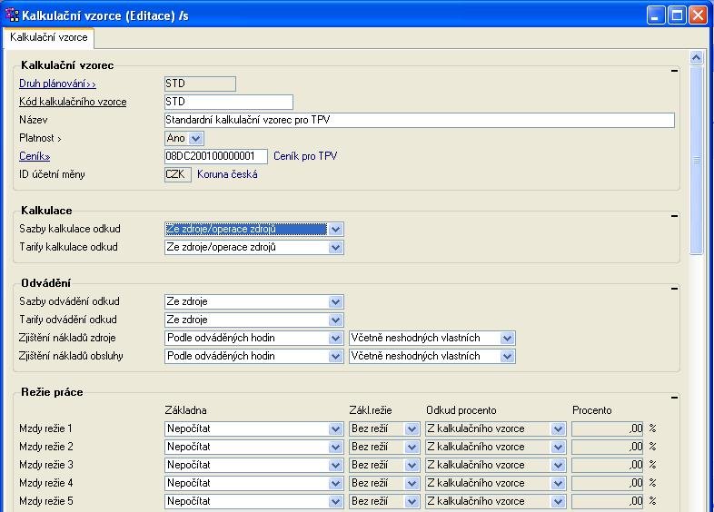
Task: Minimize the Kalkulační vzorce window
Action: pyautogui.click(x=656, y=15)
